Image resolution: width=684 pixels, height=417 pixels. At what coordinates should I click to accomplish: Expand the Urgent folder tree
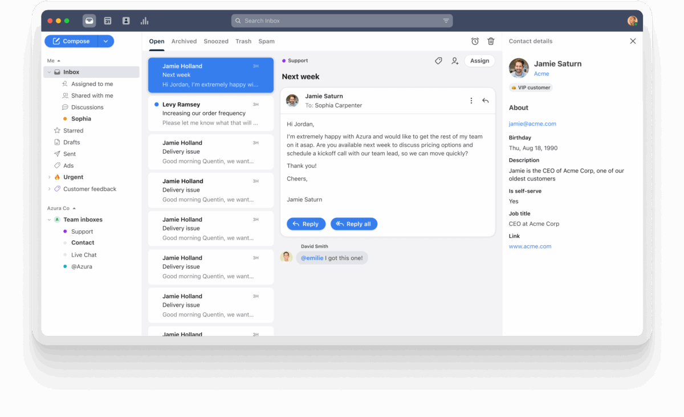click(x=48, y=177)
